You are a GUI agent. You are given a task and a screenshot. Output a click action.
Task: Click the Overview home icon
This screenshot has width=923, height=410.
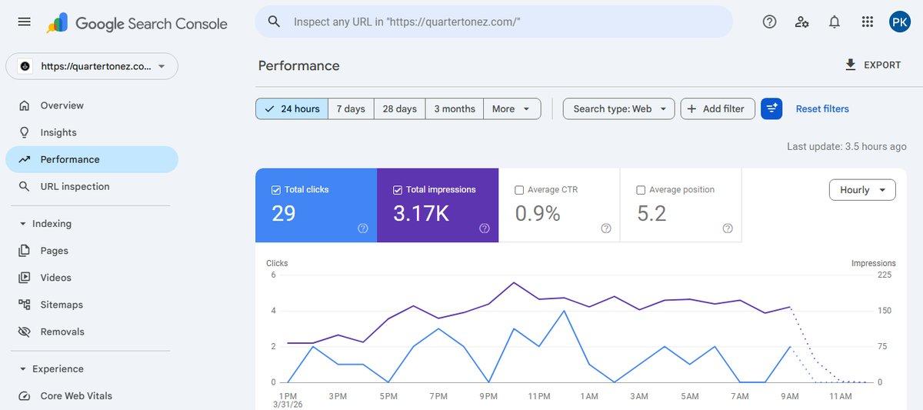coord(25,105)
